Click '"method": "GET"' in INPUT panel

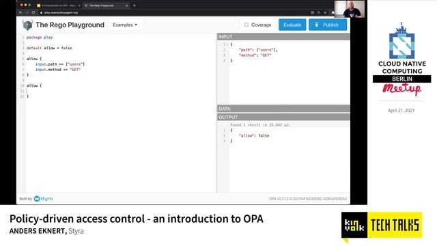coord(255,55)
